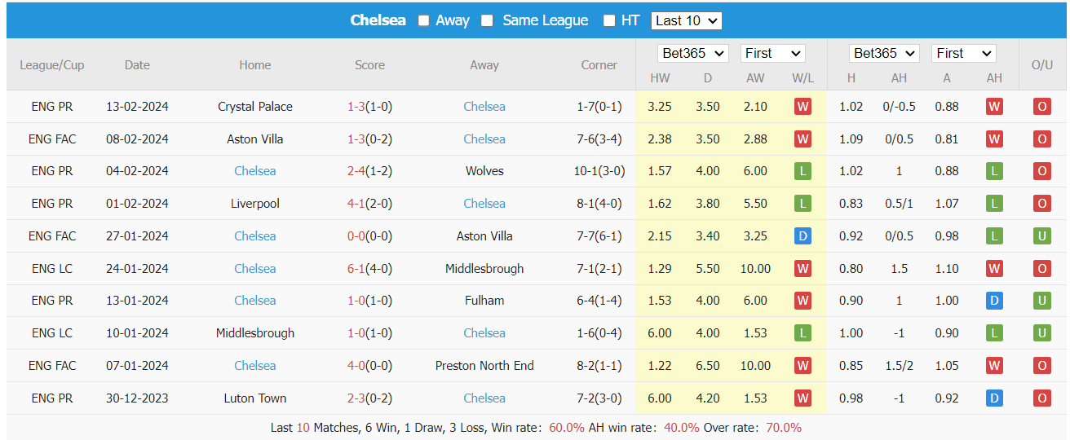Image resolution: width=1070 pixels, height=440 pixels.
Task: Tick the Away checkbox
Action: click(424, 21)
